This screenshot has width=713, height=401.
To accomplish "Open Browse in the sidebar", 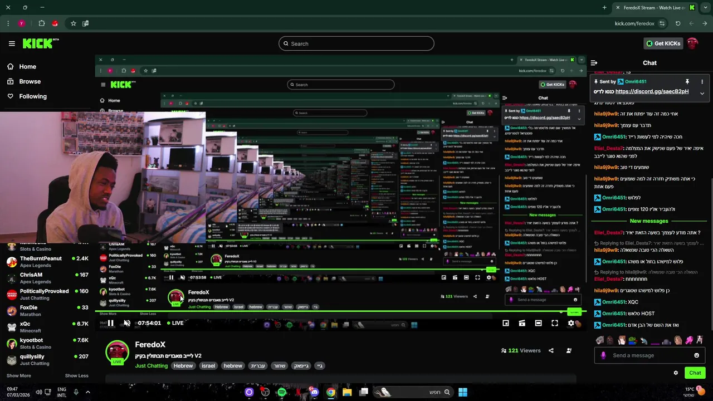I will (x=24, y=81).
